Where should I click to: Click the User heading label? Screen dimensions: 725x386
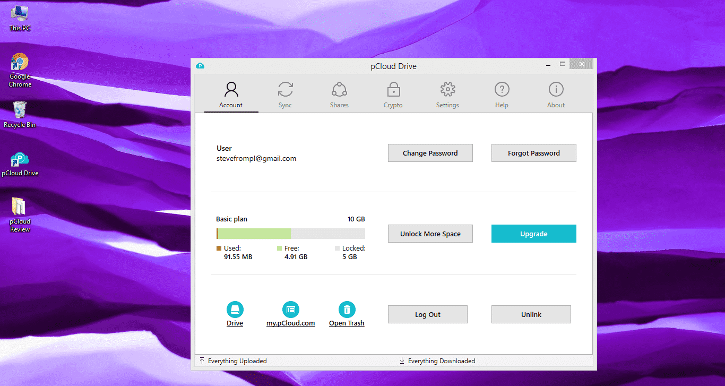224,148
